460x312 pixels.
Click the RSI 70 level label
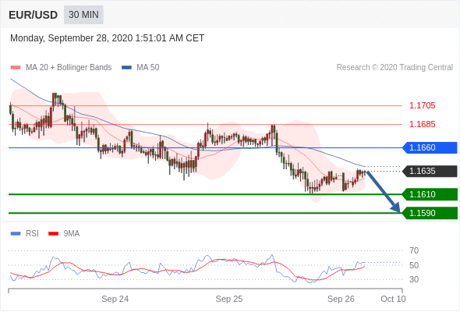[x=414, y=250]
